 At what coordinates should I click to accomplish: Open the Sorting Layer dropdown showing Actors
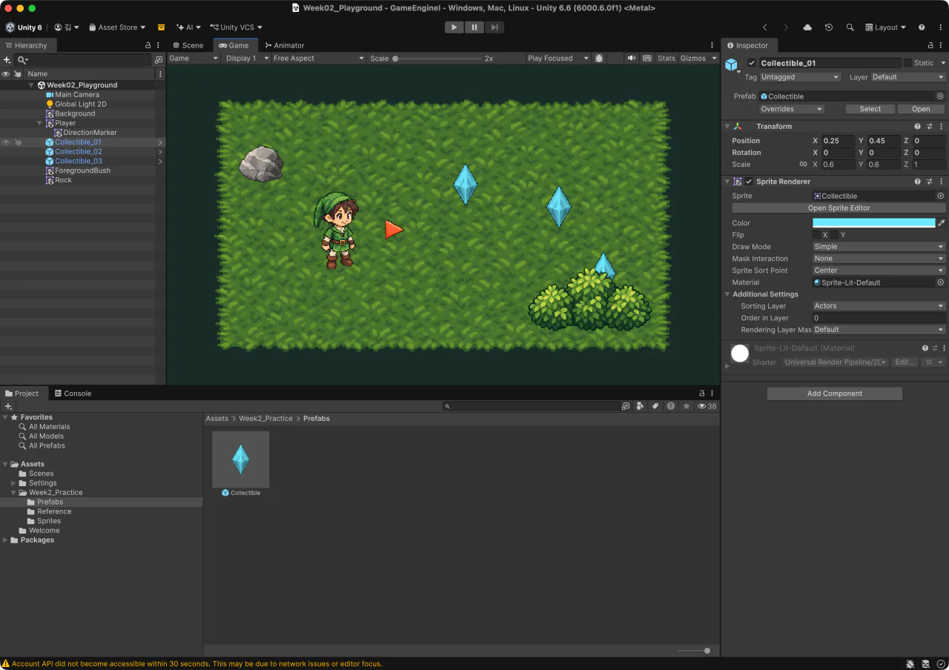[x=879, y=306]
